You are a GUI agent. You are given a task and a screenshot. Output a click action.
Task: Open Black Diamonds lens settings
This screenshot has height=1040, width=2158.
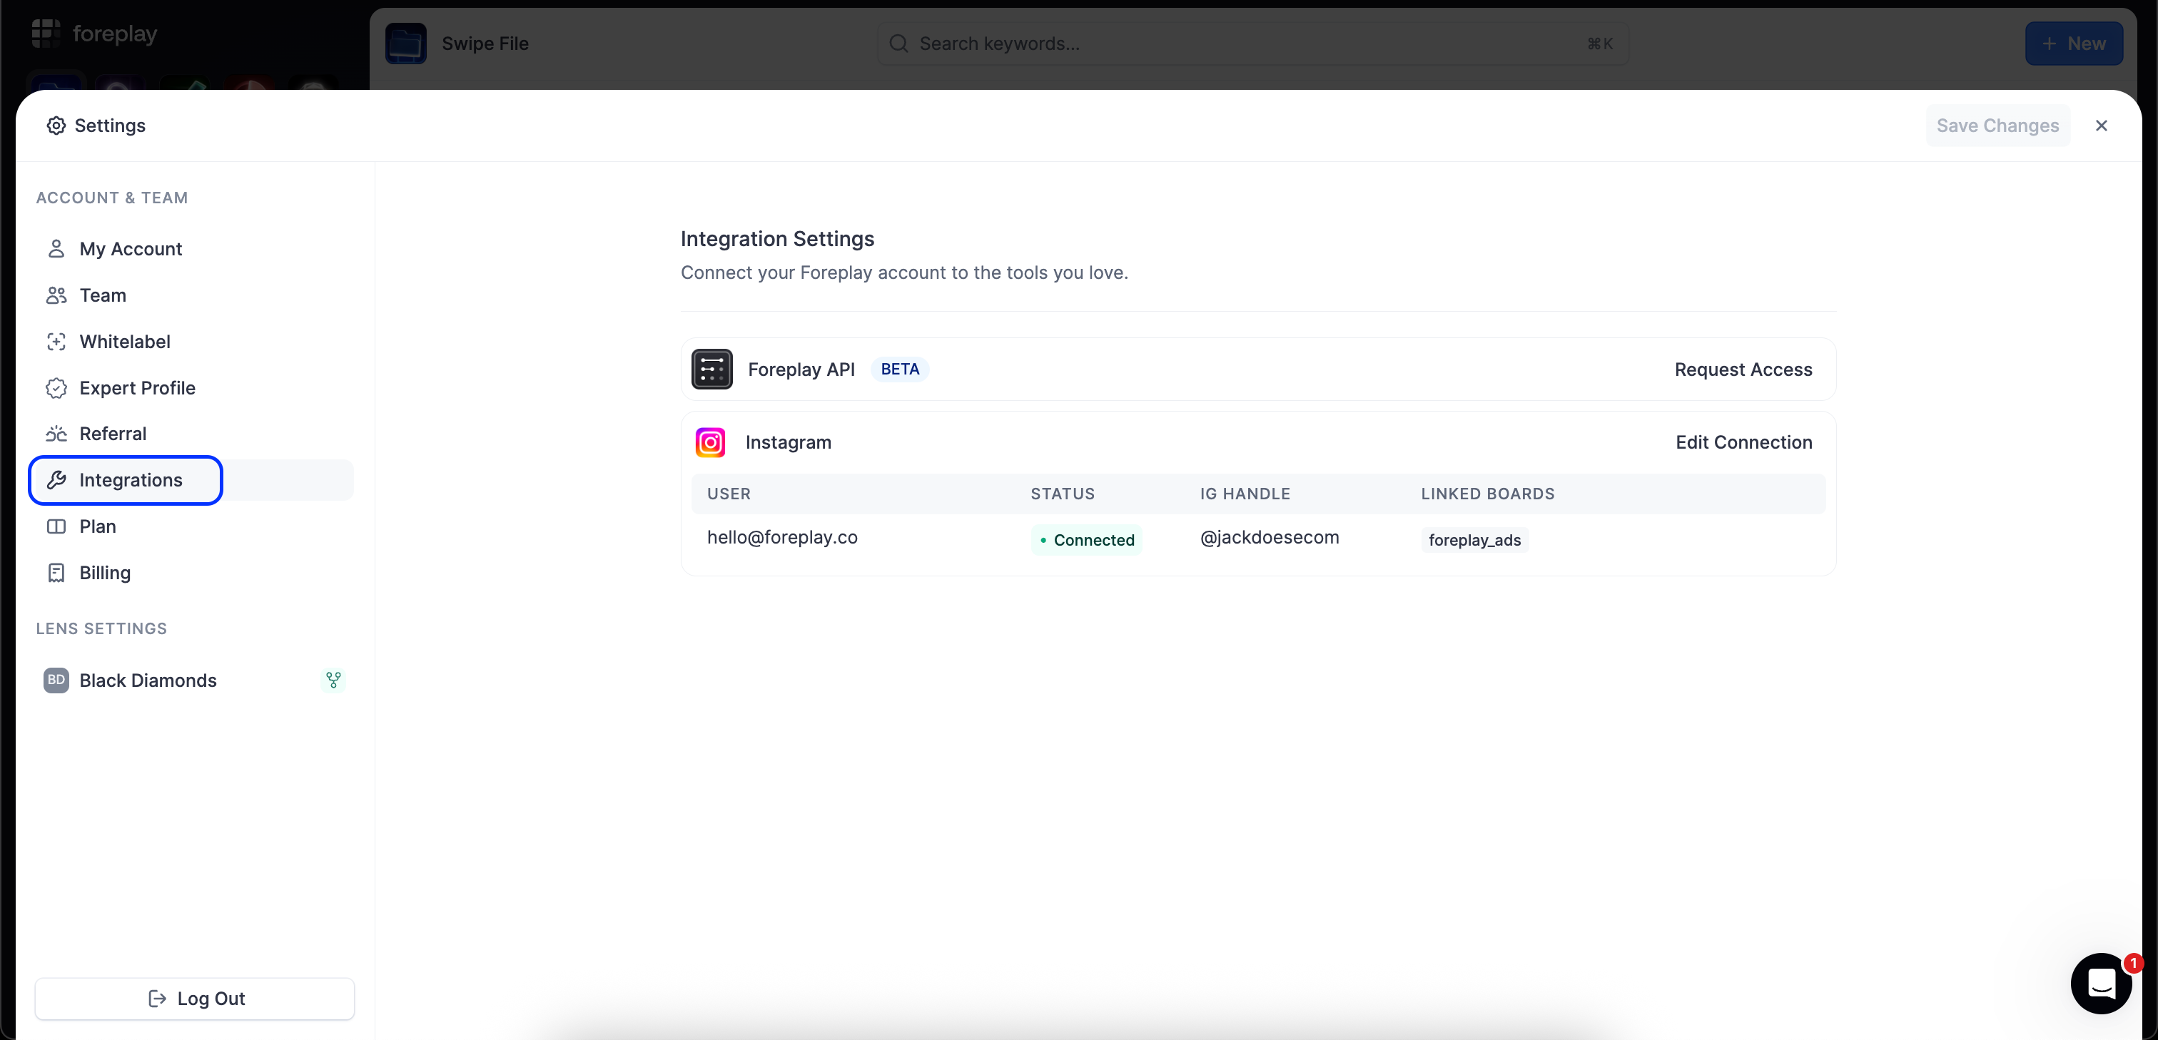coord(194,680)
